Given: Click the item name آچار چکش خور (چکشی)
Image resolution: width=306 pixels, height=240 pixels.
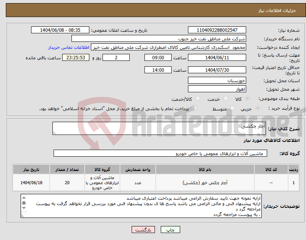Looking at the screenshot, I should point(205,183).
